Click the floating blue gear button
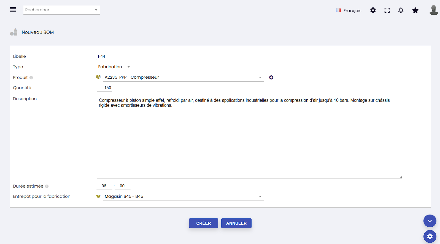The width and height of the screenshot is (440, 244). (430, 236)
